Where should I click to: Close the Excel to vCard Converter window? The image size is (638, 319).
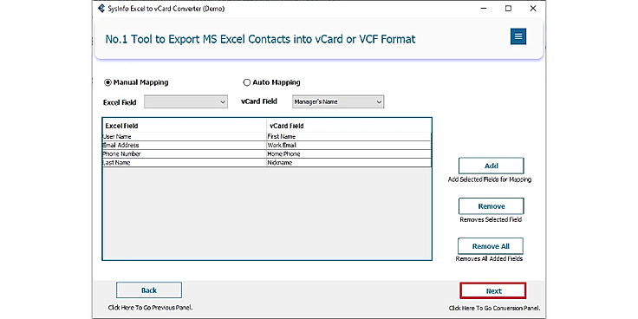[x=533, y=8]
